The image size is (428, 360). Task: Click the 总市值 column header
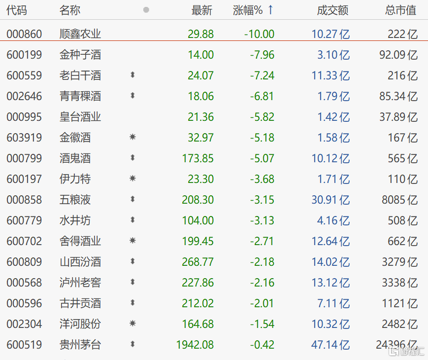tap(401, 10)
